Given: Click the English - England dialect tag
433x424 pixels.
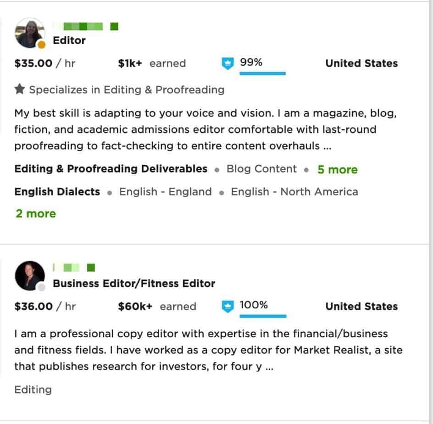Looking at the screenshot, I should [x=165, y=192].
